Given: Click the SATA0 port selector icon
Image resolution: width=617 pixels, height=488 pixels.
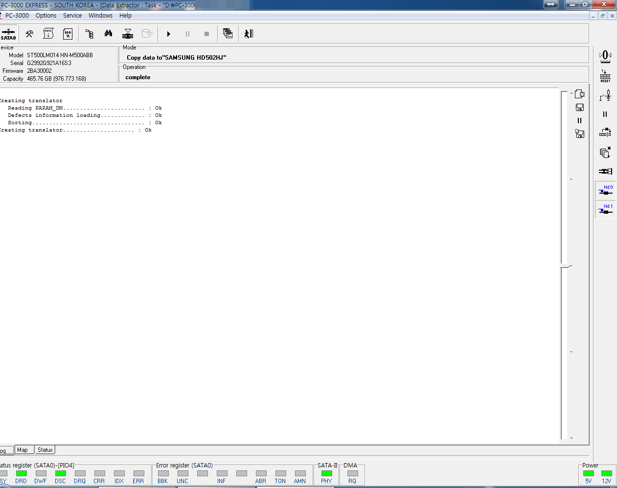Looking at the screenshot, I should coord(8,34).
